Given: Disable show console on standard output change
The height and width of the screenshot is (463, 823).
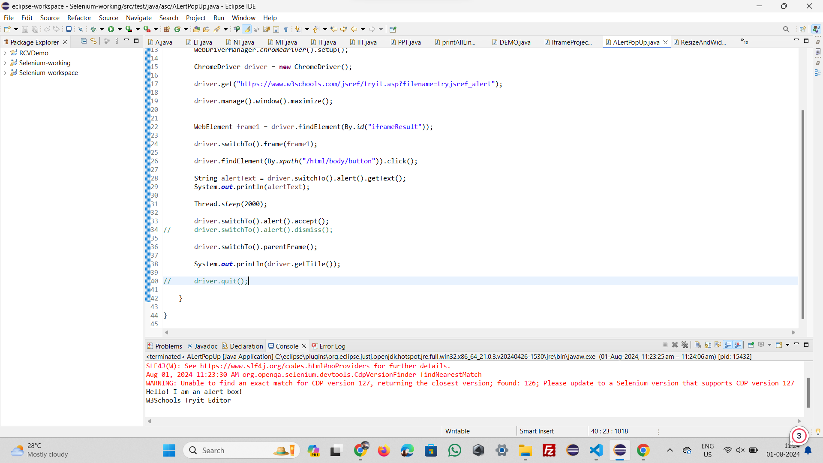Looking at the screenshot, I should click(728, 345).
